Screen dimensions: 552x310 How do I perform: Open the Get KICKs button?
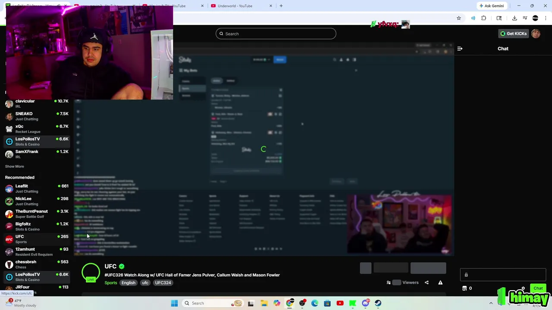pos(513,34)
